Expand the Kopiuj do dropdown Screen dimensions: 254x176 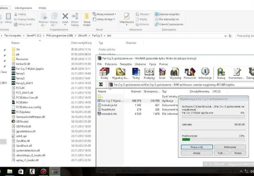click(x=54, y=19)
